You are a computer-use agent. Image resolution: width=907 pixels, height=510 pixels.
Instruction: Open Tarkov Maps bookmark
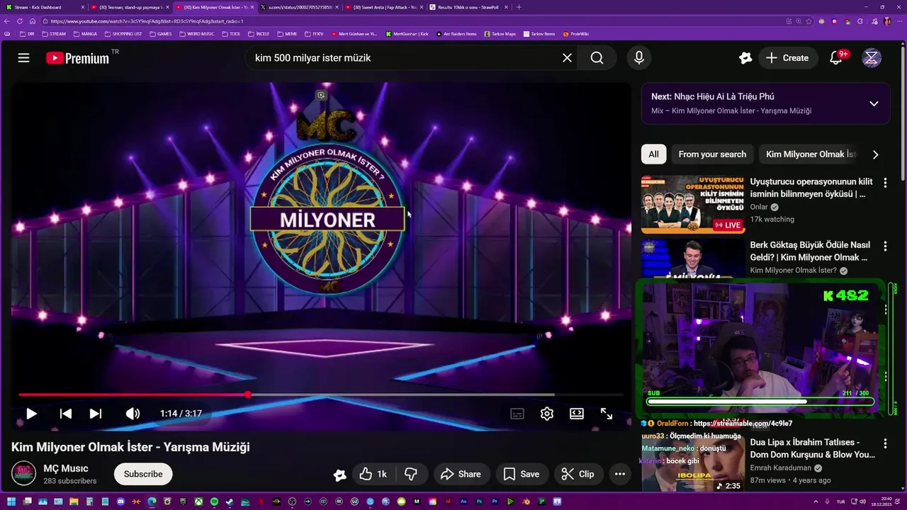click(500, 33)
